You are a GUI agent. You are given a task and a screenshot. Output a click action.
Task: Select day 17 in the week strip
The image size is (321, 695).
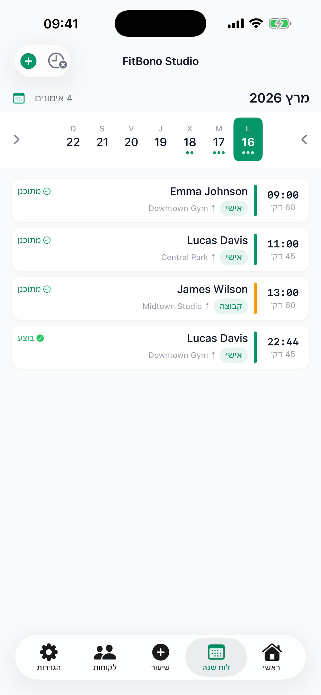coord(218,140)
